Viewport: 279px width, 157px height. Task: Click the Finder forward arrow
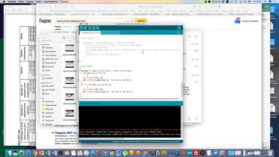[48, 38]
